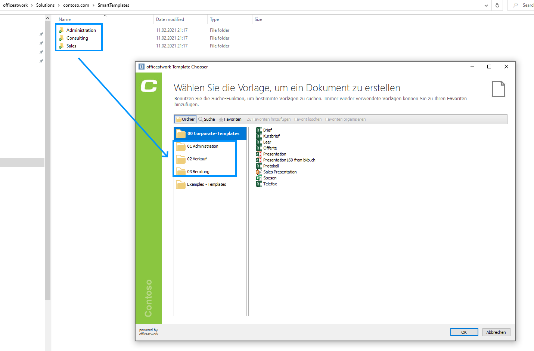Click the Examples - Templates folder icon
This screenshot has width=534, height=351.
[181, 184]
